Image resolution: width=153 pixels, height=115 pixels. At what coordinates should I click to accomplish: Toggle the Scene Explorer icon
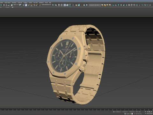pos(59,5)
